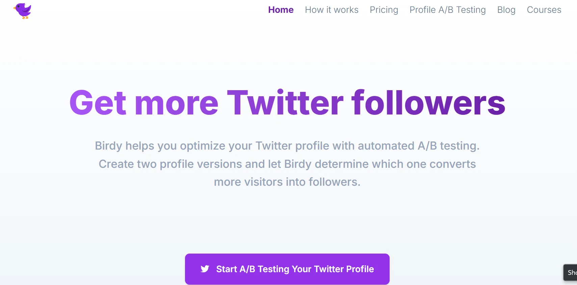Navigate to the Courses page
The height and width of the screenshot is (285, 577).
pos(544,10)
